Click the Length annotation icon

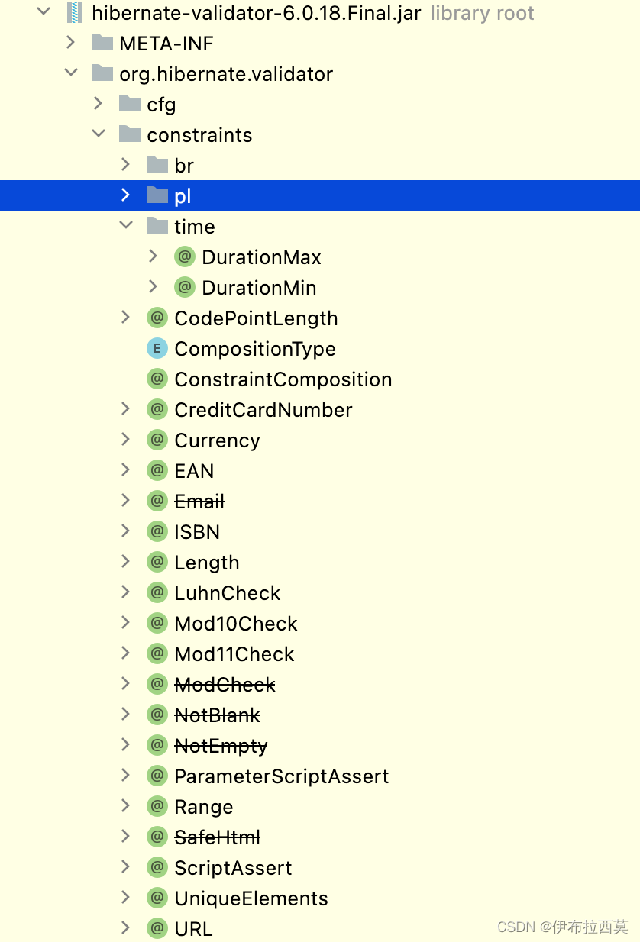click(157, 562)
